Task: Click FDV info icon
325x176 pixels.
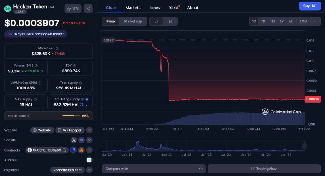Action: coord(75,65)
